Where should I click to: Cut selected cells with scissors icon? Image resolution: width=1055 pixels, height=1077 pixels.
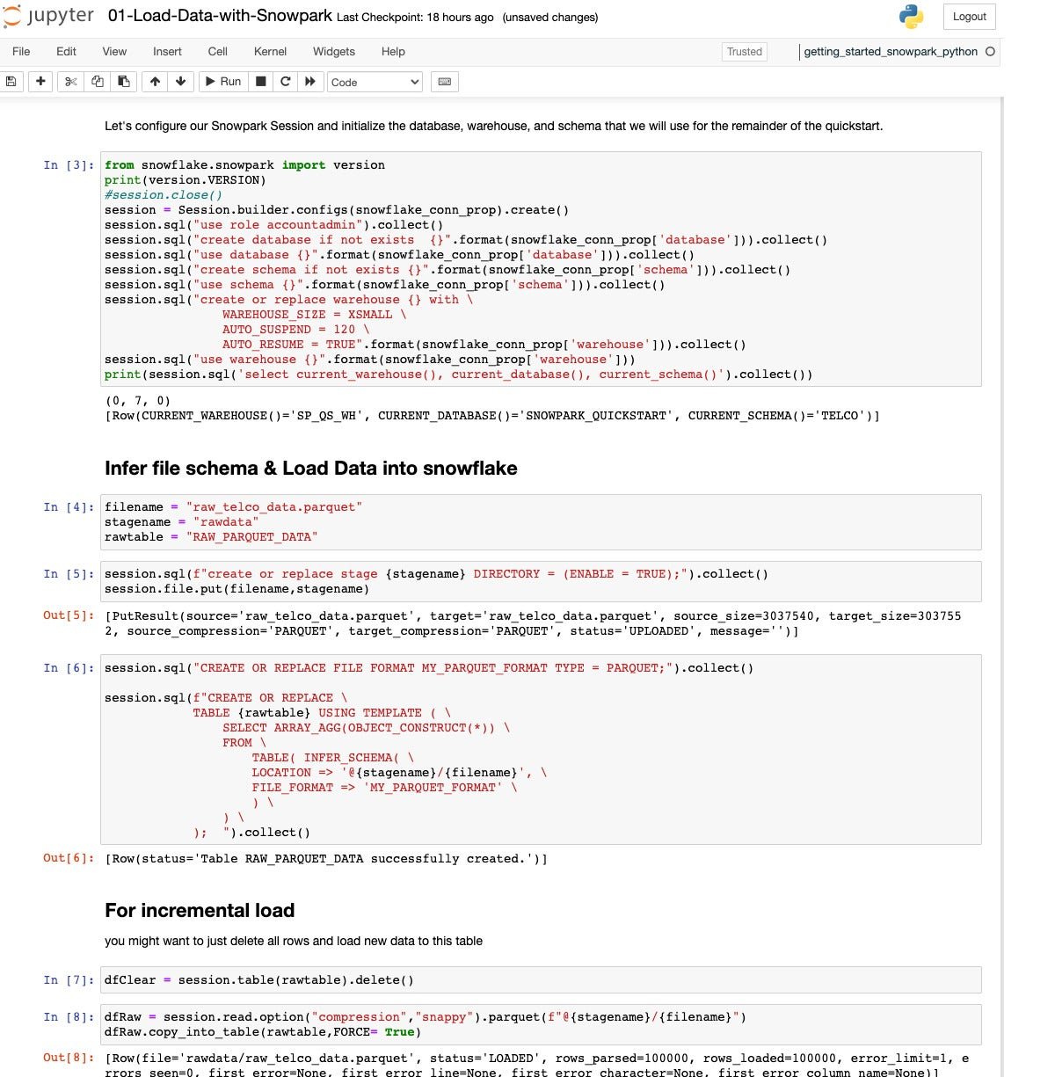coord(71,82)
